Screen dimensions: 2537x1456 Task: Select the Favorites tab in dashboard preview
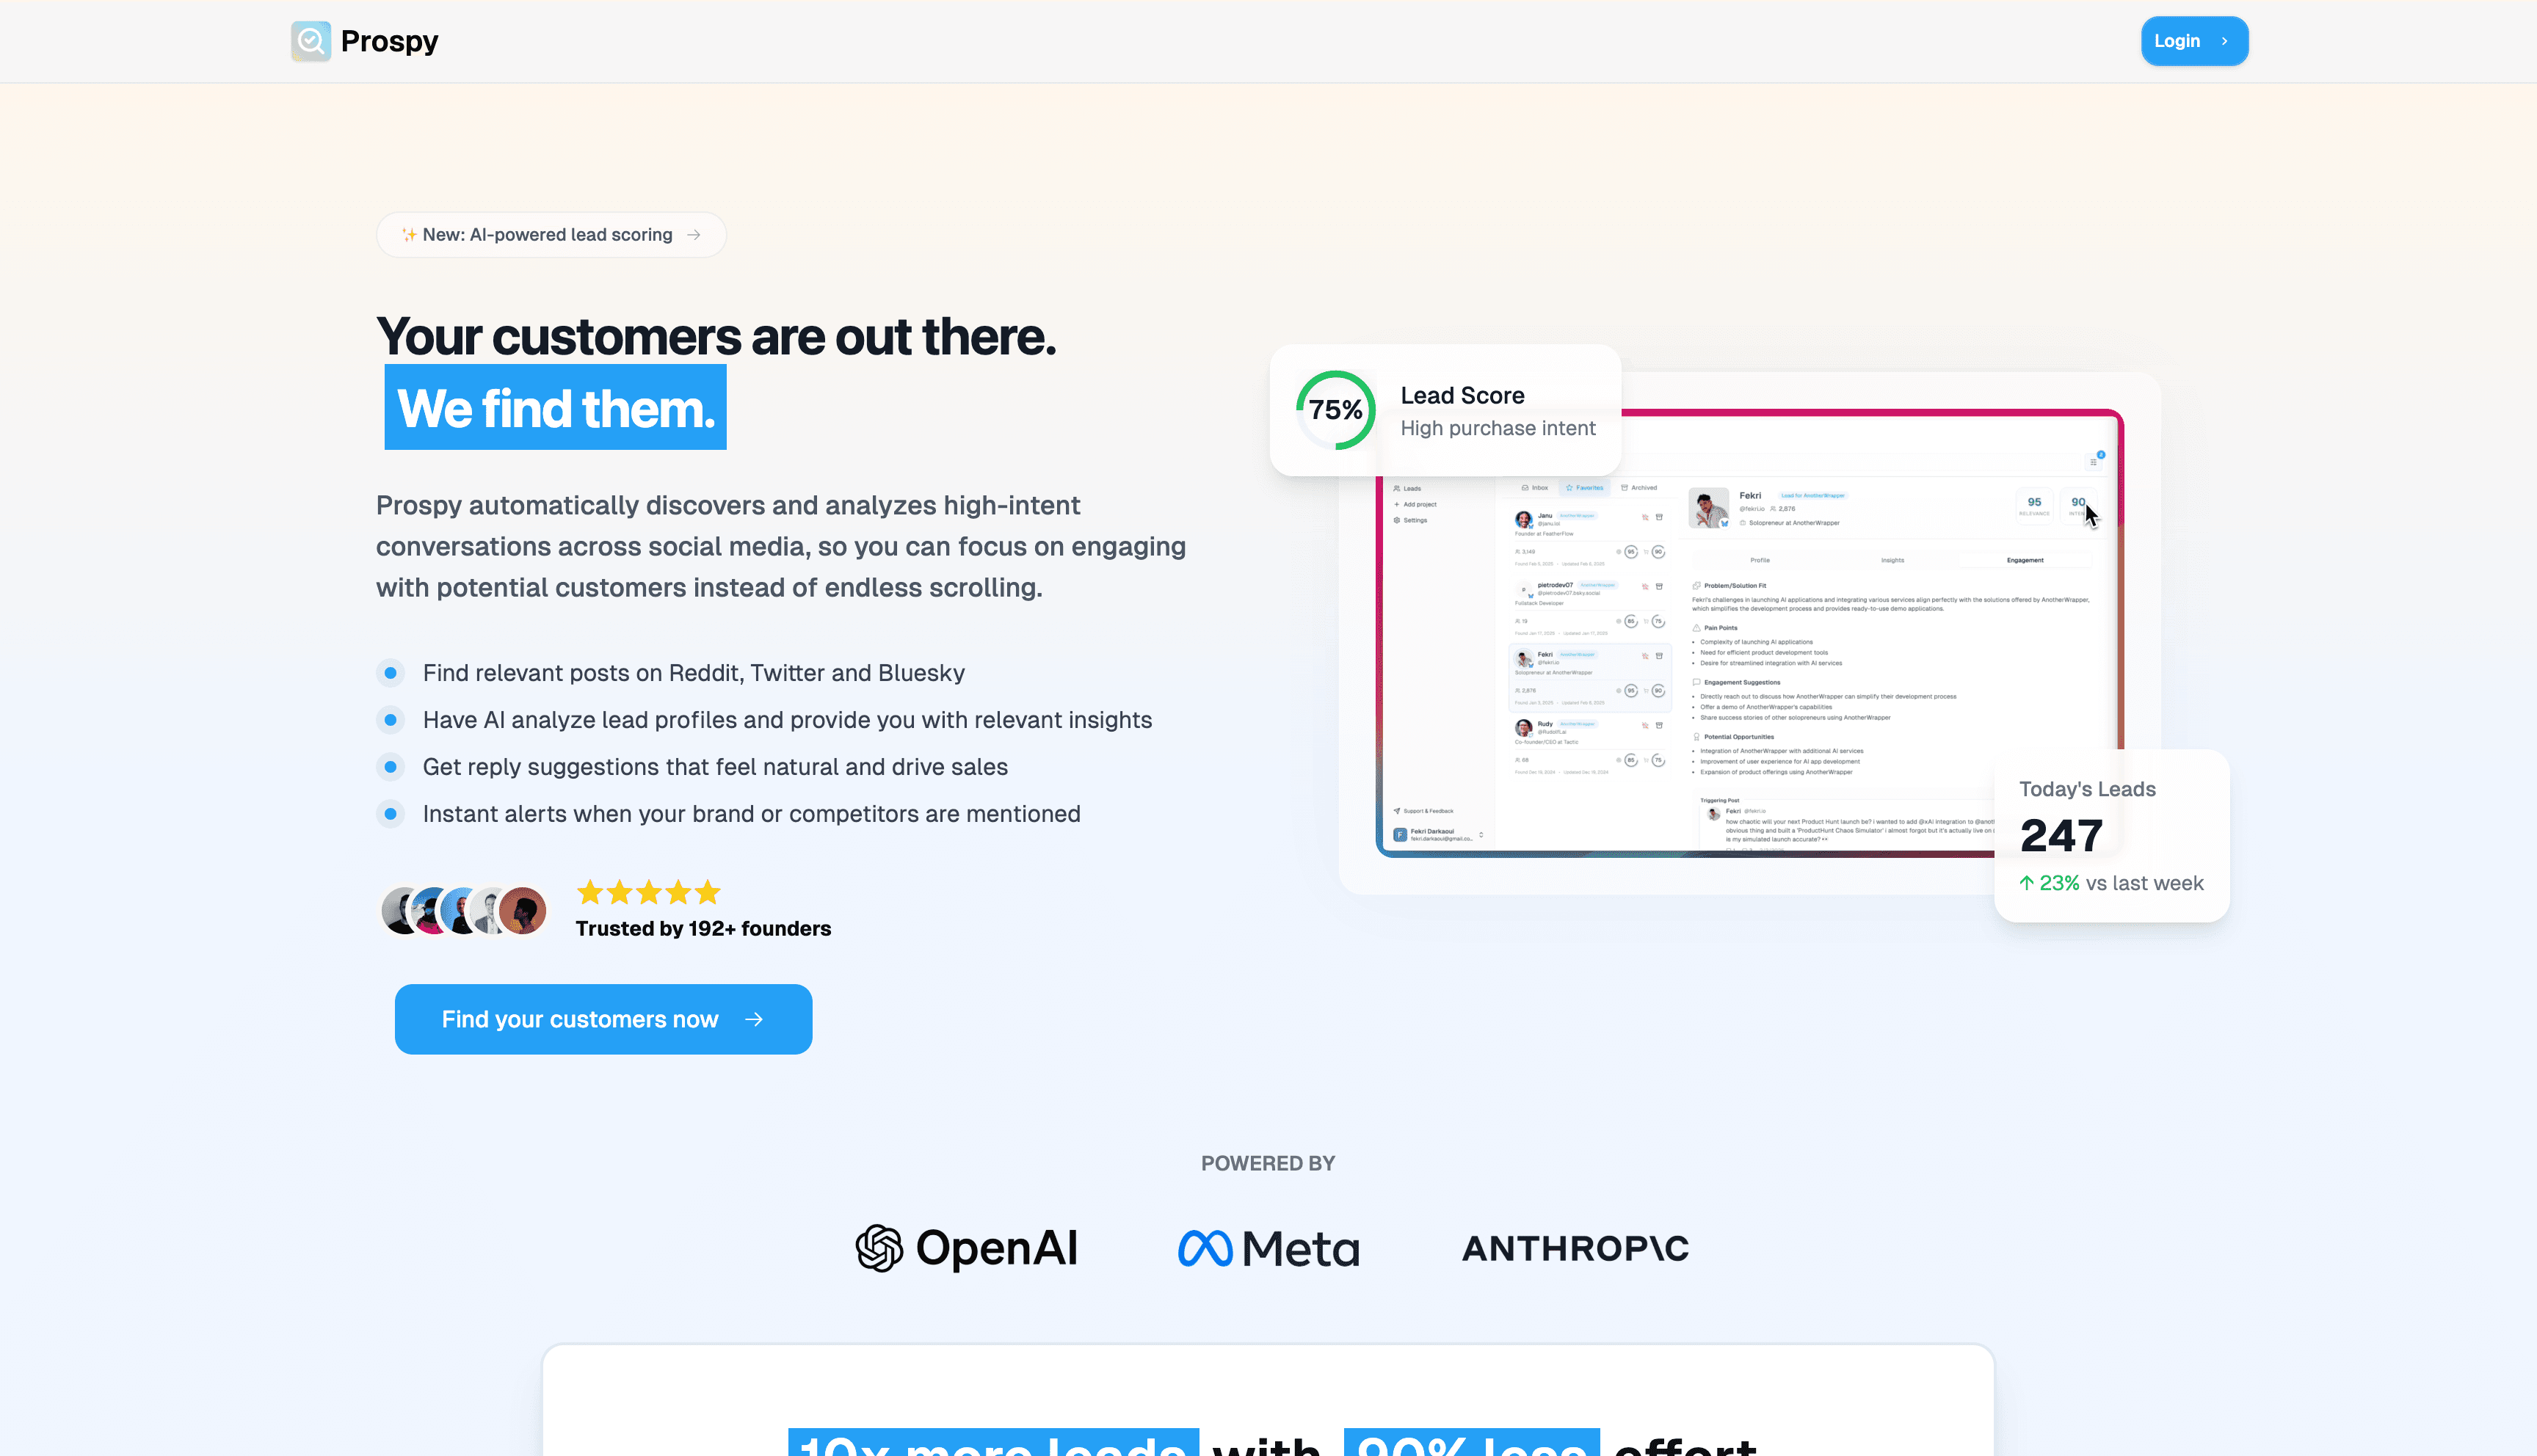pyautogui.click(x=1585, y=488)
